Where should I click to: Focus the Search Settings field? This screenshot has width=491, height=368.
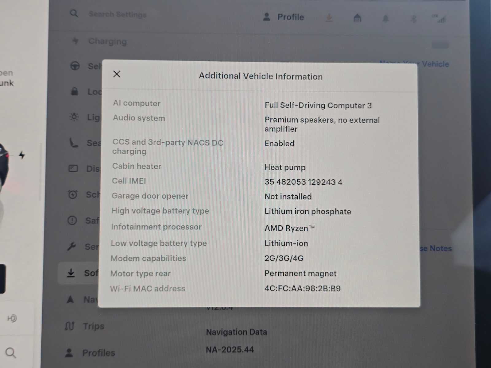118,14
